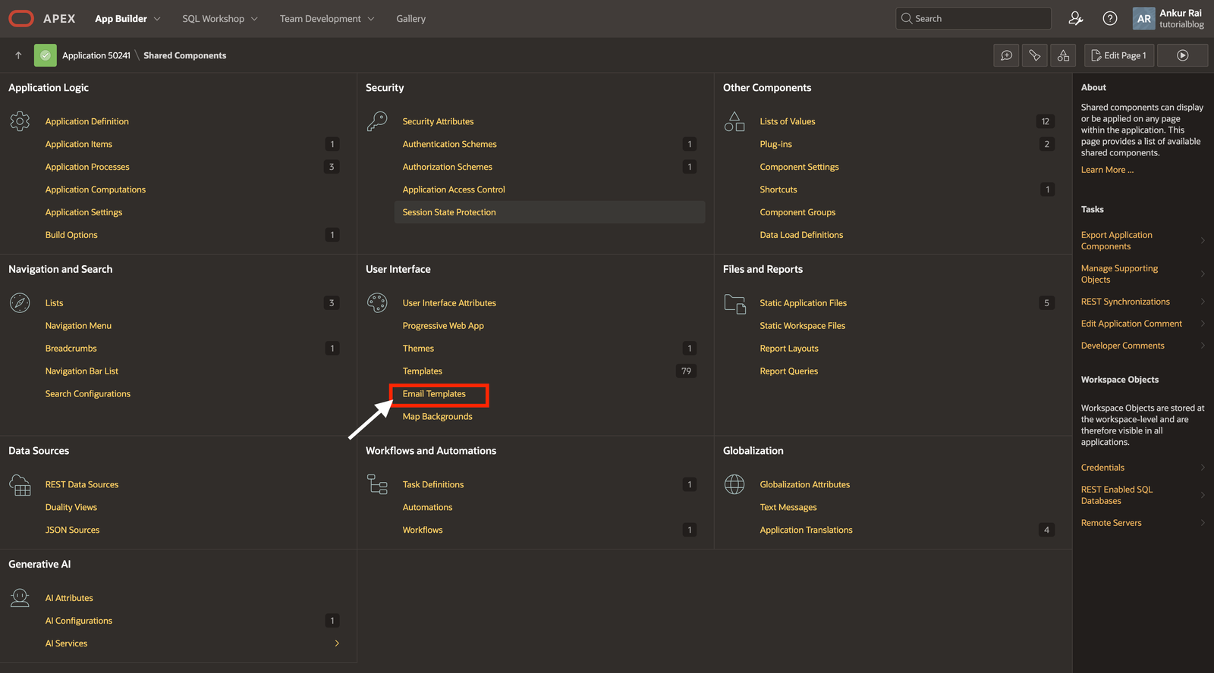The width and height of the screenshot is (1214, 673).
Task: Open the Administration user-wrench icon
Action: (1075, 19)
